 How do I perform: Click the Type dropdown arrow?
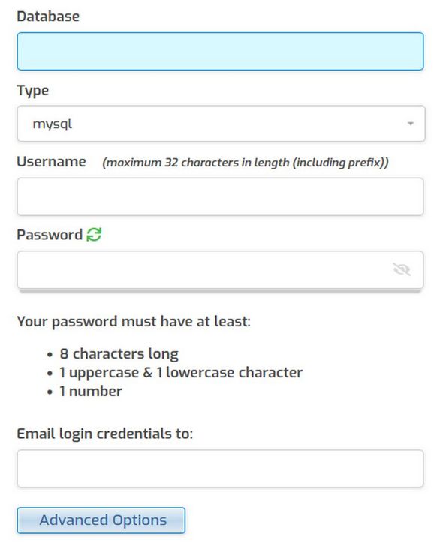tap(411, 124)
